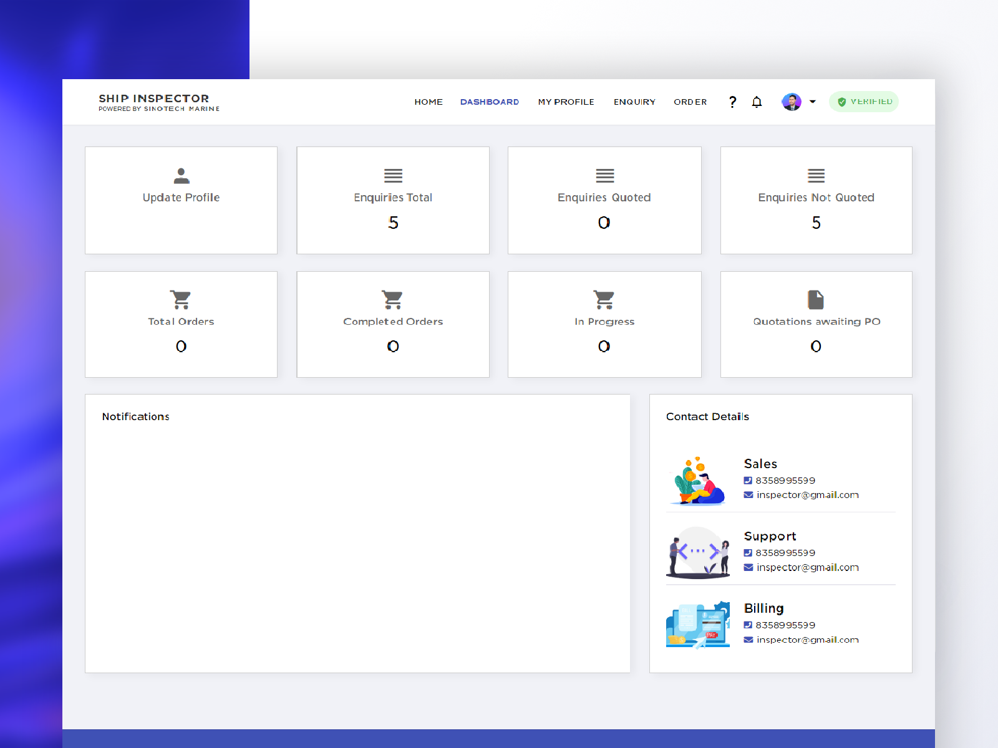Click the Total Orders cart icon

181,300
